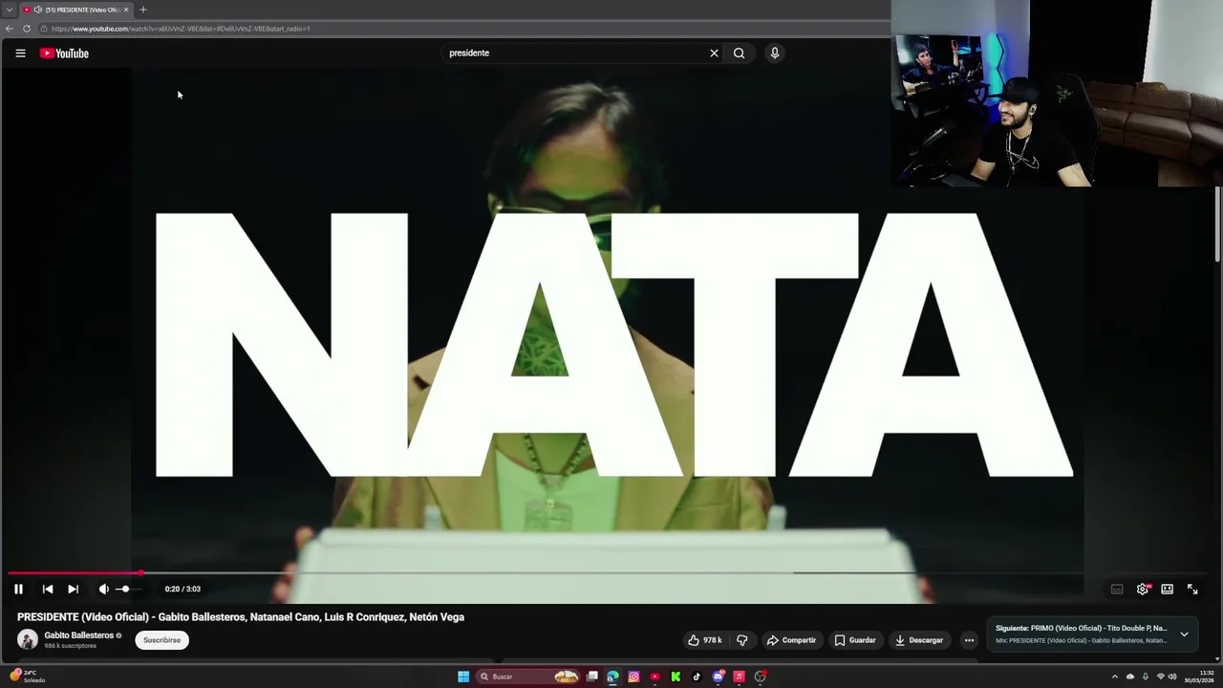Open the Windows Start menu
This screenshot has height=688, width=1223.
(x=463, y=677)
